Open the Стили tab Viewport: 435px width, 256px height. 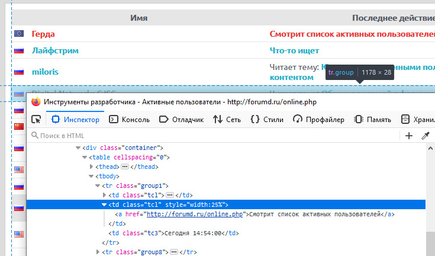click(x=266, y=119)
